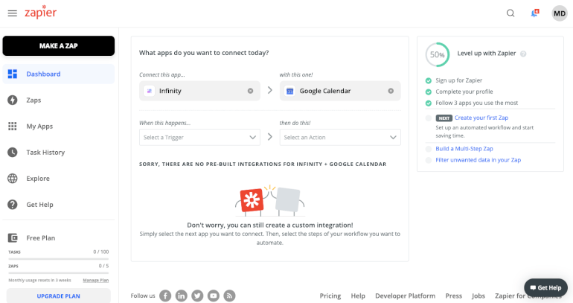
Task: Click the Free Plan label
Action: [x=41, y=238]
